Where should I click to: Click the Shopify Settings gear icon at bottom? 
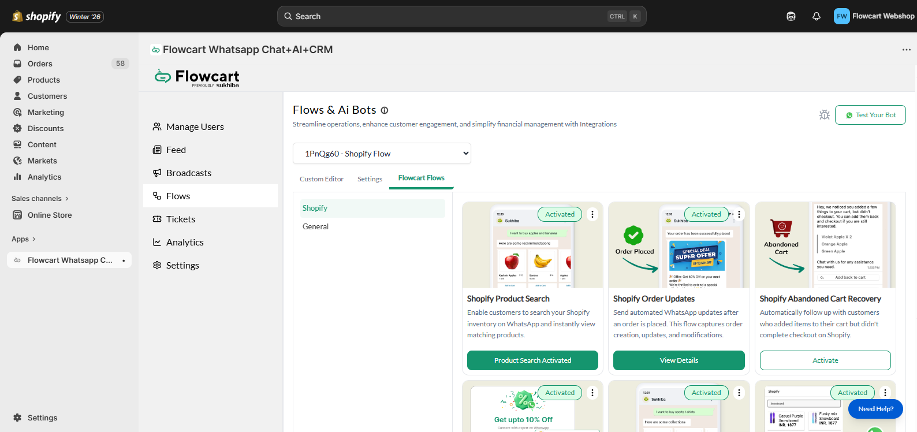(17, 418)
